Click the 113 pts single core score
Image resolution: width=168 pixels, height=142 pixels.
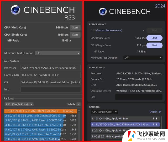141,45
